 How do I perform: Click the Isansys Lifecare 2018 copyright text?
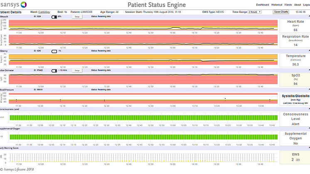coord(17,169)
